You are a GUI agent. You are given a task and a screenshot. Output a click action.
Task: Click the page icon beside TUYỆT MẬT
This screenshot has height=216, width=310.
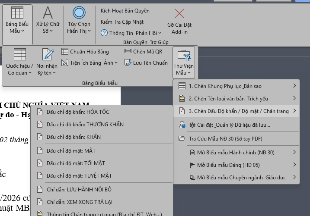pyautogui.click(x=40, y=175)
